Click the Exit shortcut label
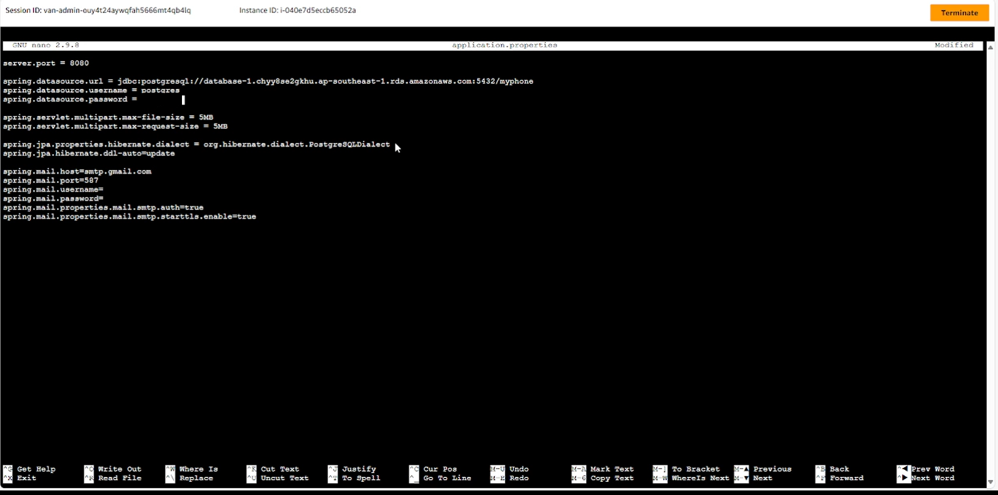 (26, 478)
